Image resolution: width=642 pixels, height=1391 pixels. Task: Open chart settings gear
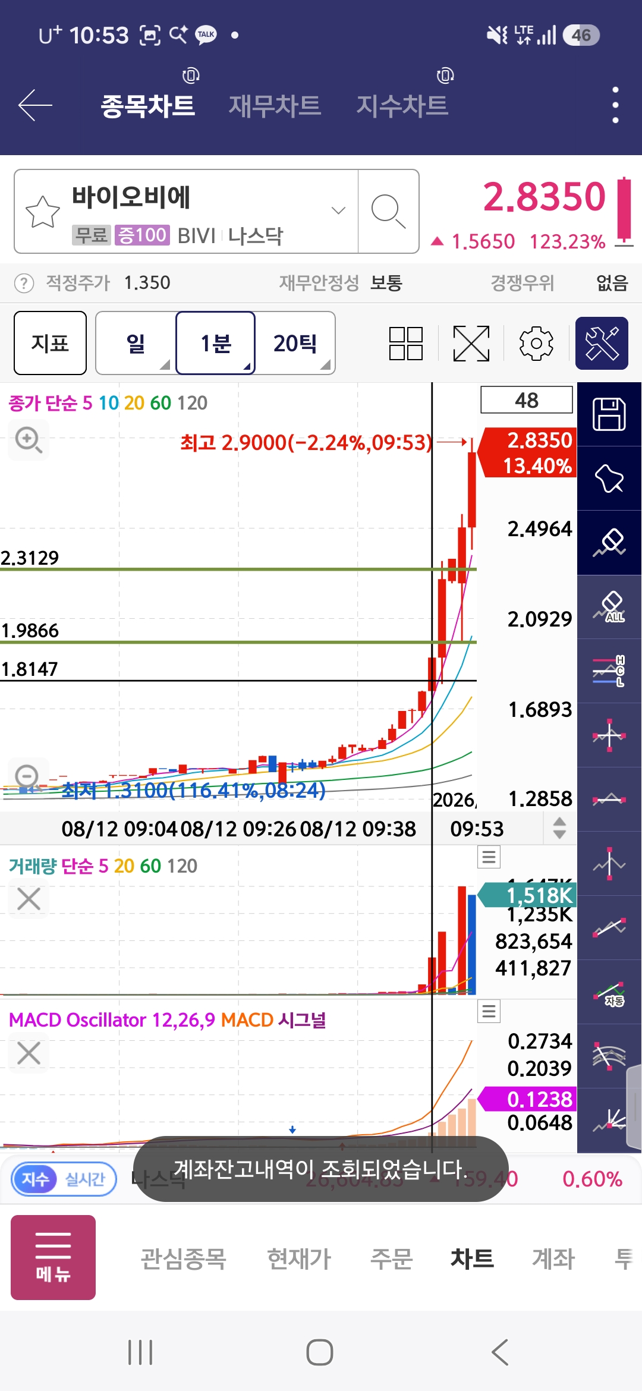click(536, 343)
